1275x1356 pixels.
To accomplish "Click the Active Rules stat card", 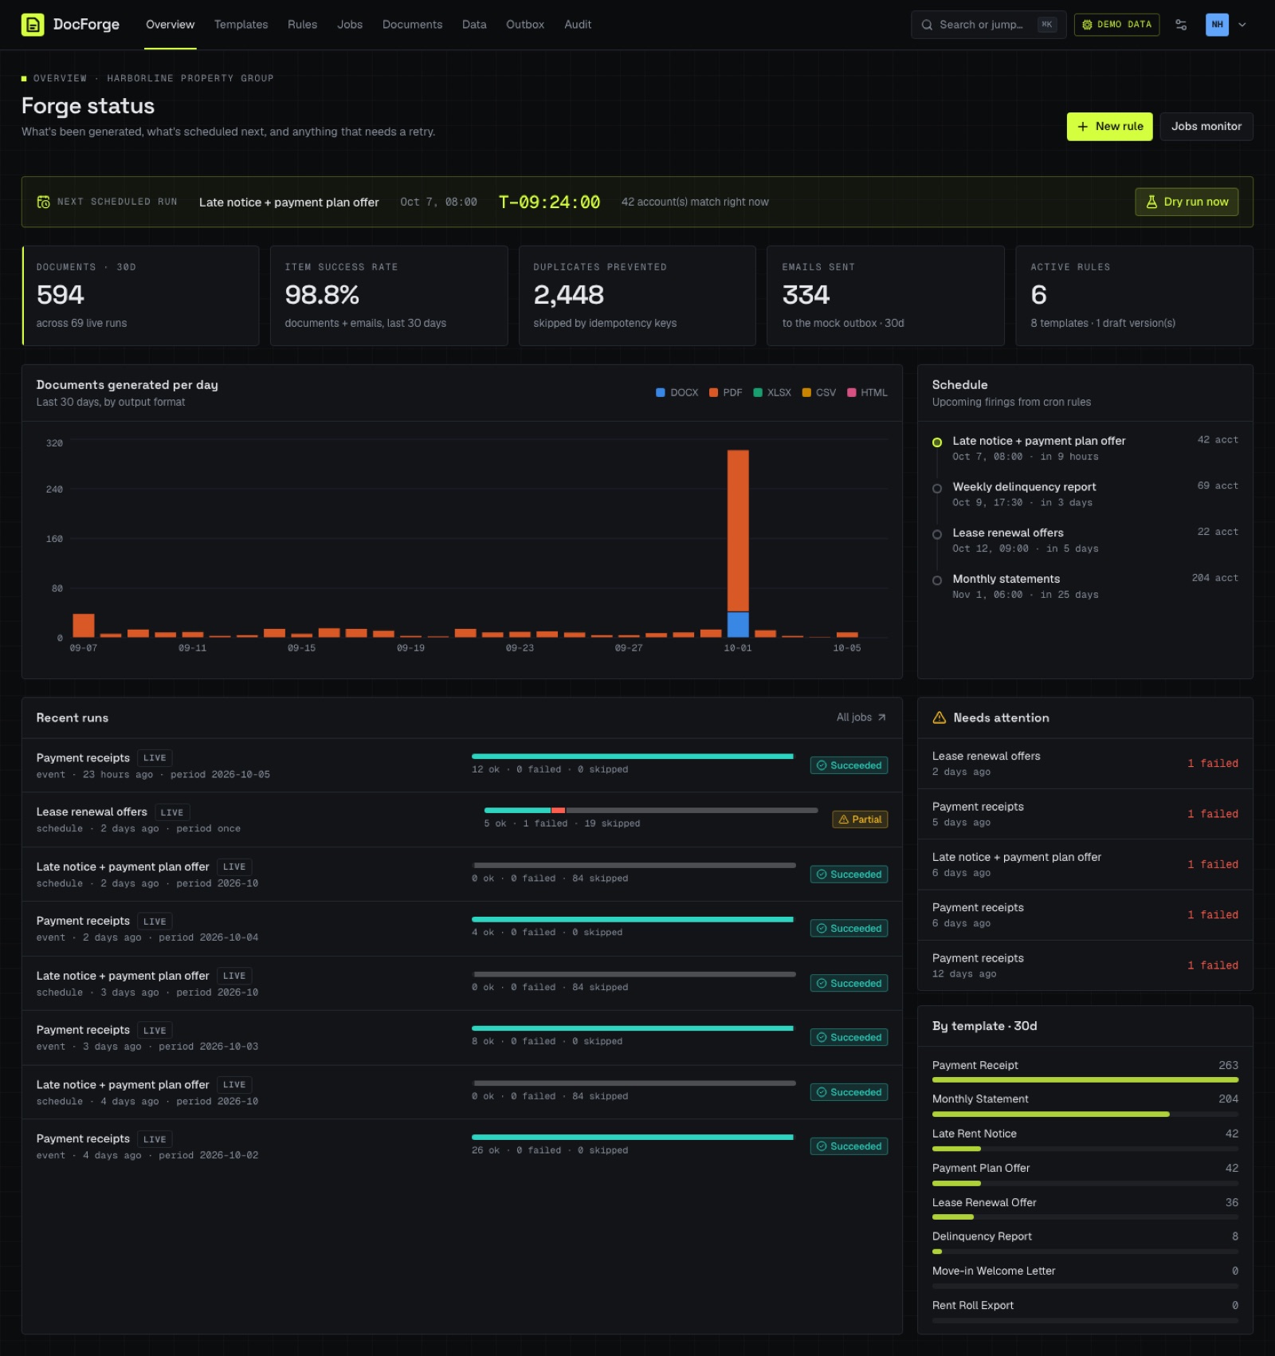I will [x=1134, y=296].
